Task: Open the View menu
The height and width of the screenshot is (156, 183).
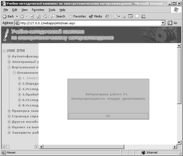Action: point(24,10)
